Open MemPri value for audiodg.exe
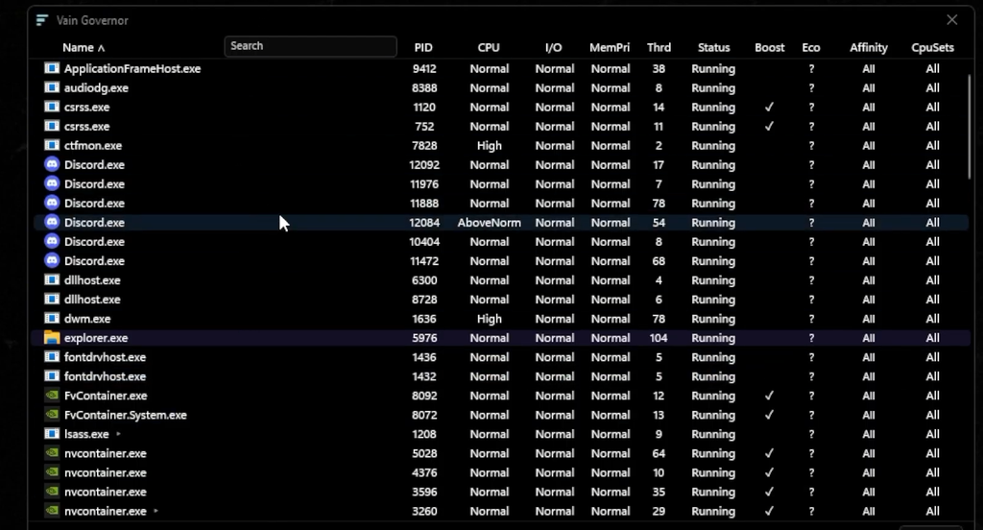This screenshot has height=530, width=983. pyautogui.click(x=610, y=87)
